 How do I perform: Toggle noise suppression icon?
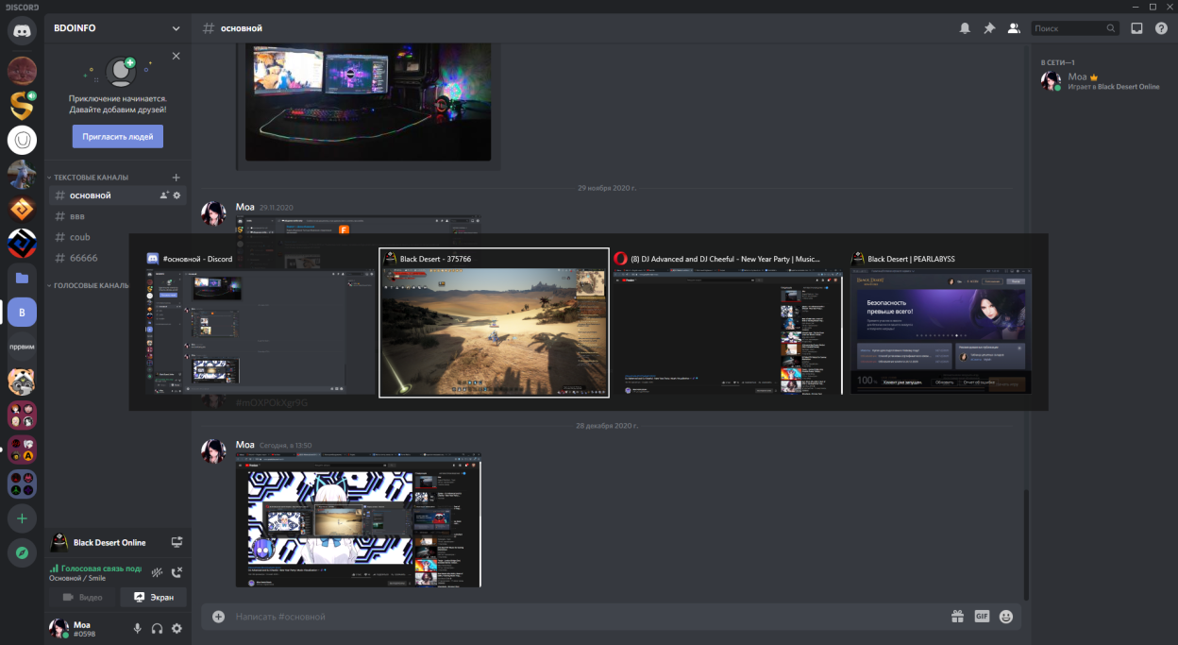(x=158, y=572)
